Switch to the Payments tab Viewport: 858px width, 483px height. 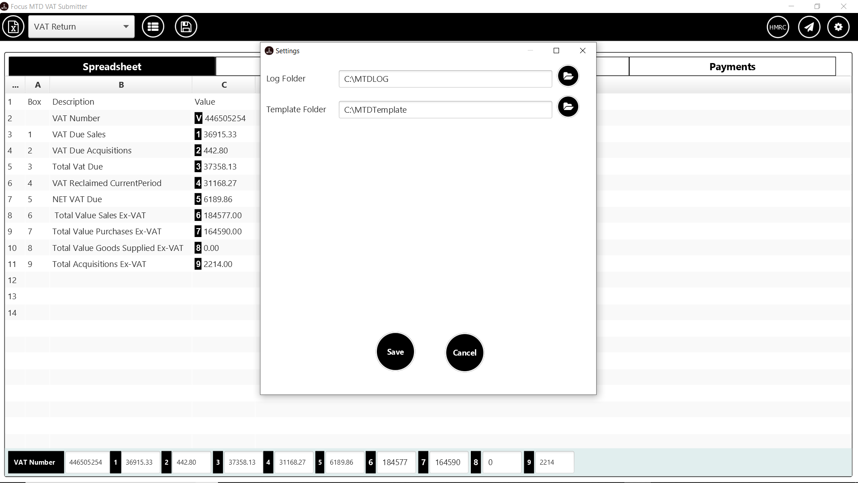(732, 67)
